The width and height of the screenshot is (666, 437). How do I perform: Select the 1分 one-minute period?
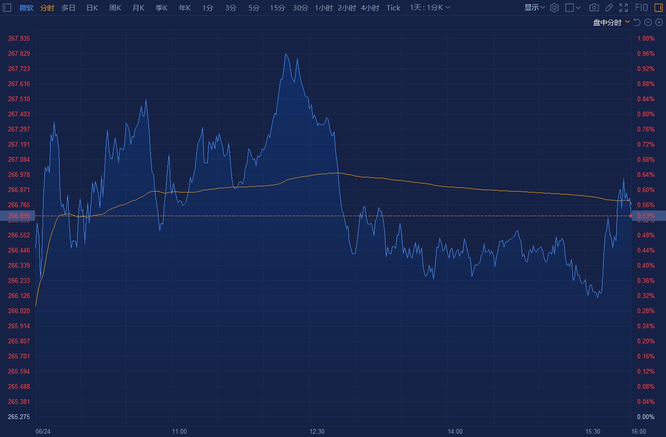point(208,8)
